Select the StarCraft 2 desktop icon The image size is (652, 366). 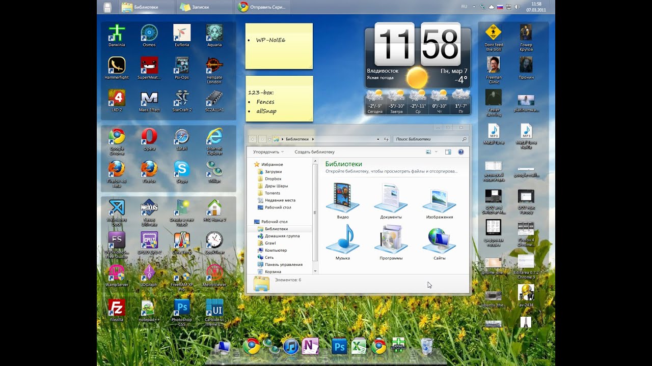pyautogui.click(x=182, y=101)
